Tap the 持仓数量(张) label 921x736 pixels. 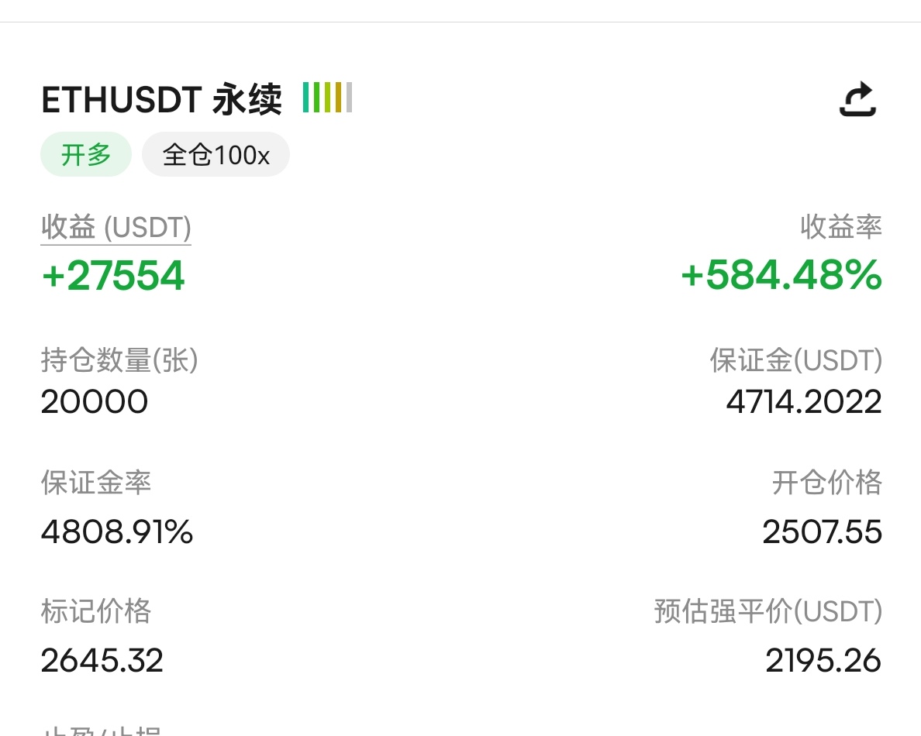coord(119,359)
